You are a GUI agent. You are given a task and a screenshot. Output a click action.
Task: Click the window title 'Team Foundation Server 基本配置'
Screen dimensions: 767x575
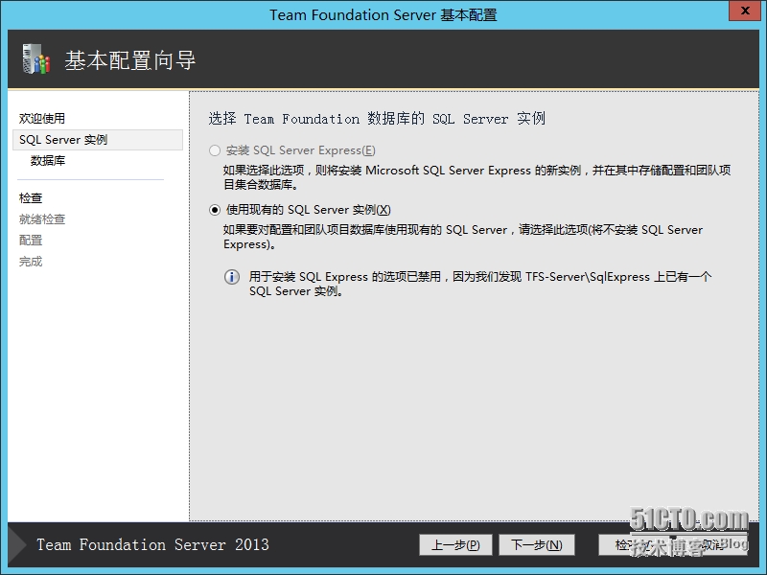coord(383,15)
